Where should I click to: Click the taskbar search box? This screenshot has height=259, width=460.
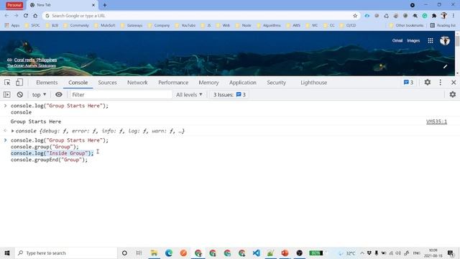click(x=65, y=253)
